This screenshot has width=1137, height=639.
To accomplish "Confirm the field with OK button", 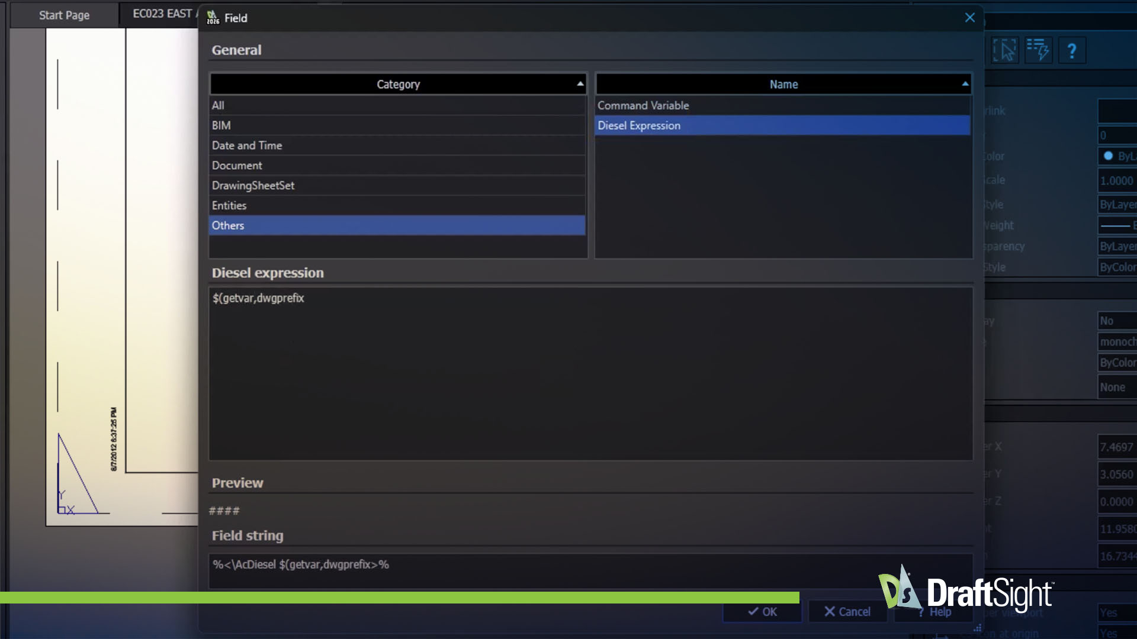I will tap(762, 612).
